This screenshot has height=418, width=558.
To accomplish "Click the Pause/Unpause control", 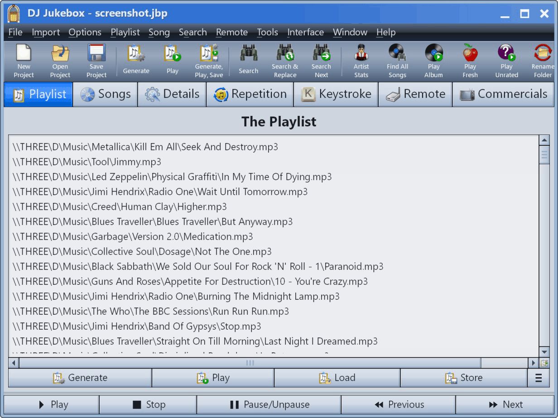I will click(269, 404).
